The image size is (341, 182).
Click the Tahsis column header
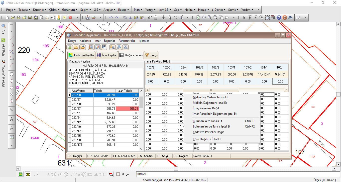(x=105, y=91)
